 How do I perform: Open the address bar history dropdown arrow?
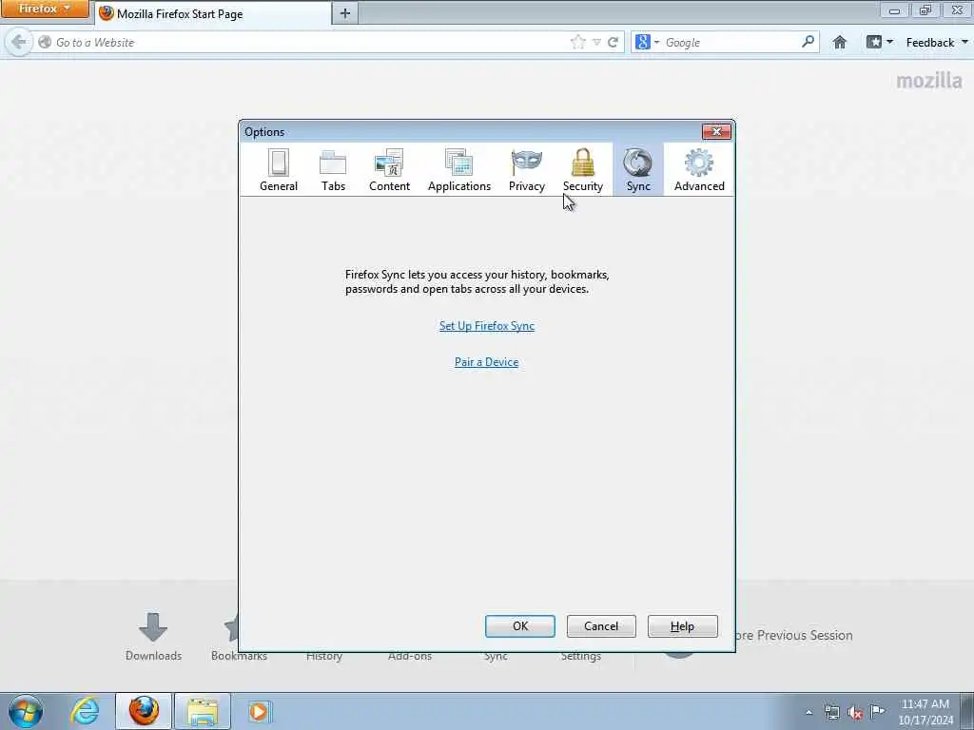596,43
